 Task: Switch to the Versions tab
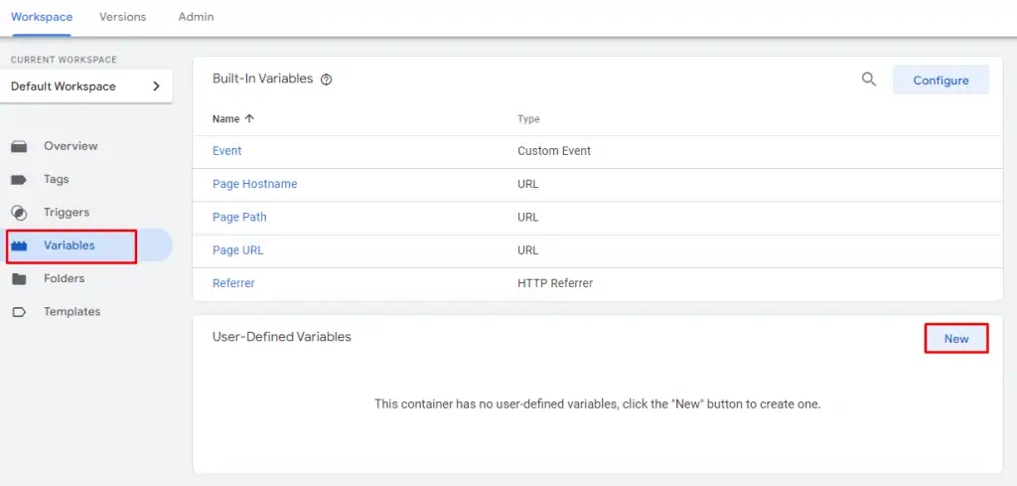122,17
